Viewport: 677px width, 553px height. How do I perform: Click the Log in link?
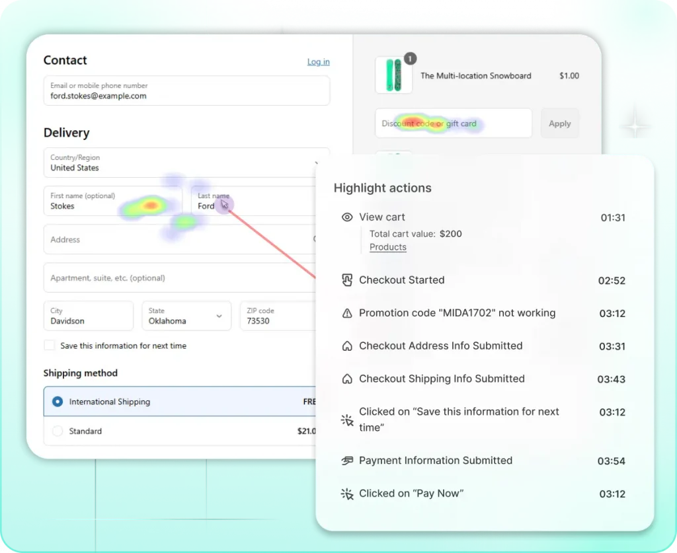[x=318, y=61]
